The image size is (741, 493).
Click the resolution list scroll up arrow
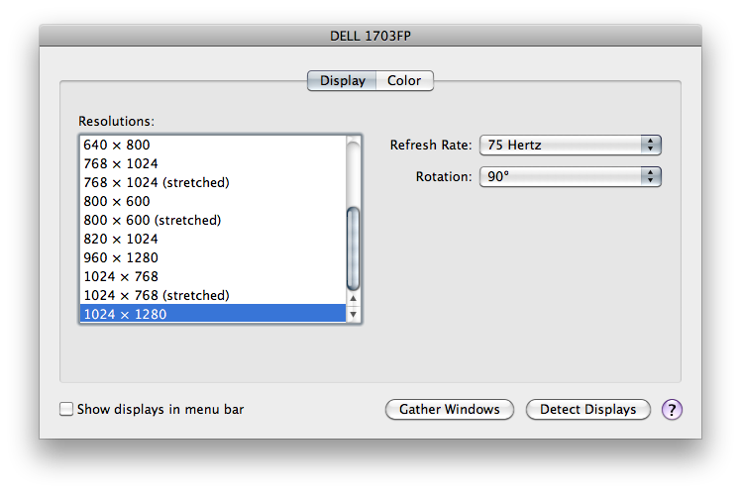[x=353, y=298]
